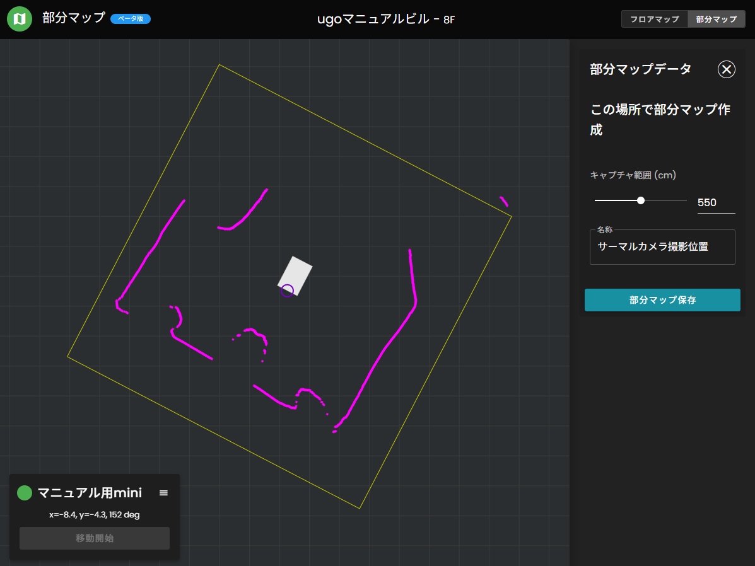Open the マニュアル用mini hamburger menu
The width and height of the screenshot is (755, 566).
click(164, 493)
